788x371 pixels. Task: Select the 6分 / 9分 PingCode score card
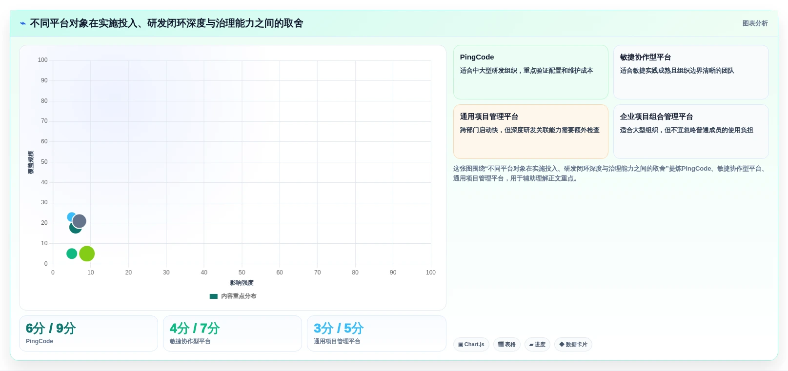88,333
